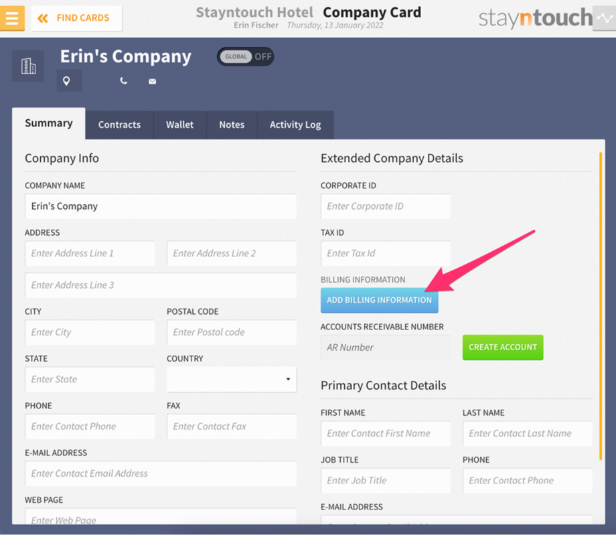616x535 pixels.
Task: Click the Accounts Receivable Number label
Action: tap(382, 327)
